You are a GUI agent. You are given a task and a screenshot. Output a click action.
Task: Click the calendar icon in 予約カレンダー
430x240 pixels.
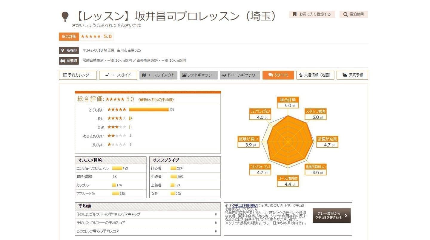point(65,75)
